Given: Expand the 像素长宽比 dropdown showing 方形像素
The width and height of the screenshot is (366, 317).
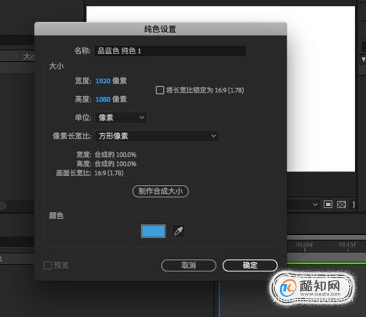Looking at the screenshot, I should [157, 136].
